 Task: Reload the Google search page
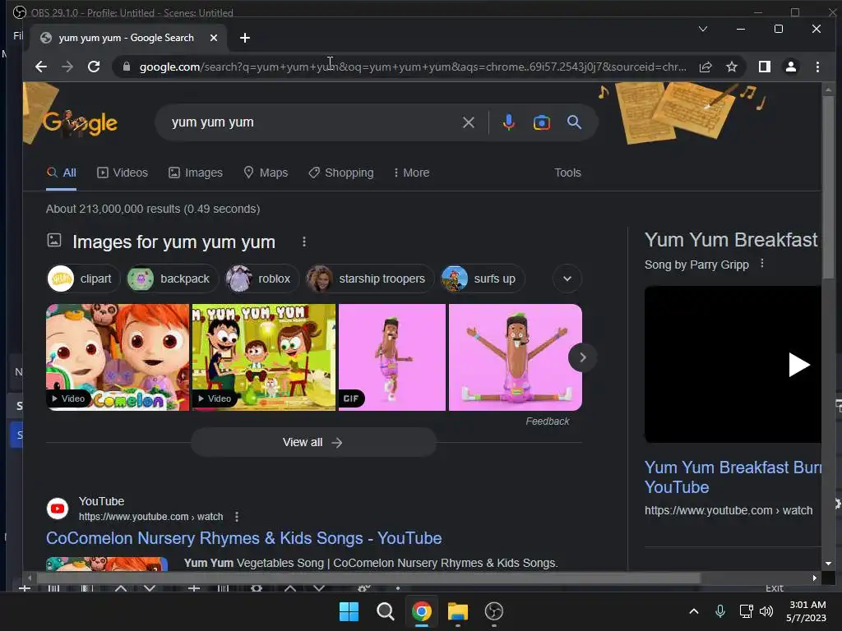pos(94,67)
